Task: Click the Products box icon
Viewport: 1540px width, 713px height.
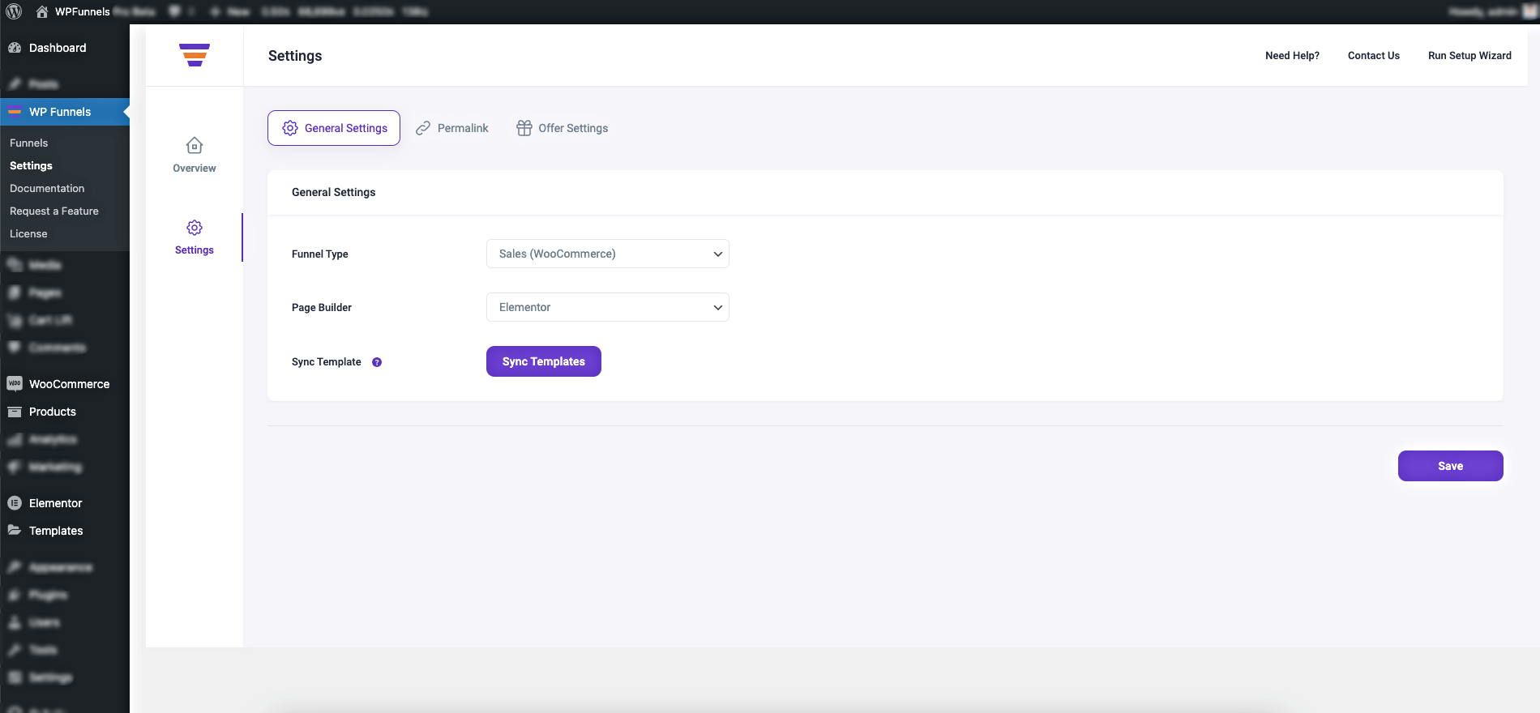Action: (x=15, y=412)
